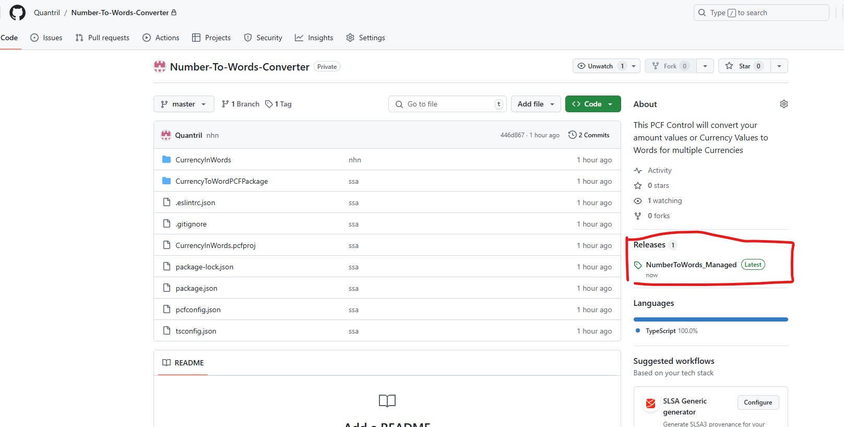This screenshot has height=427, width=844.
Task: Click the 1 Tag icon link
Action: 278,104
